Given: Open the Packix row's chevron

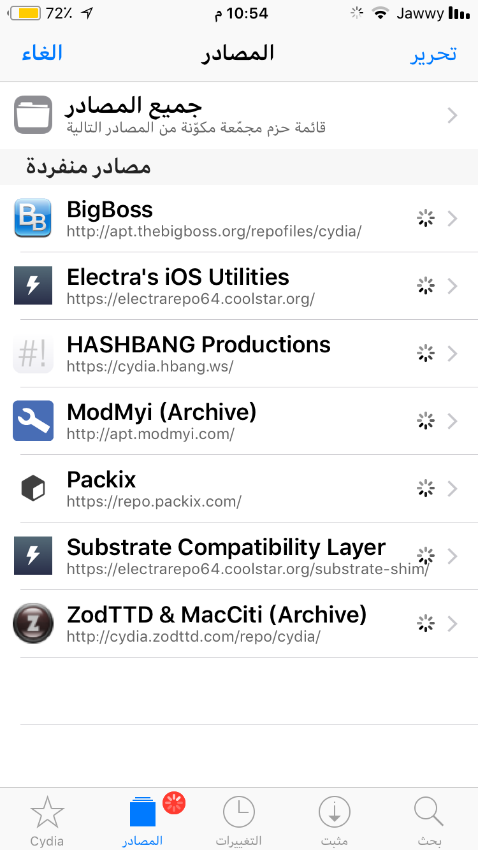Looking at the screenshot, I should (453, 489).
